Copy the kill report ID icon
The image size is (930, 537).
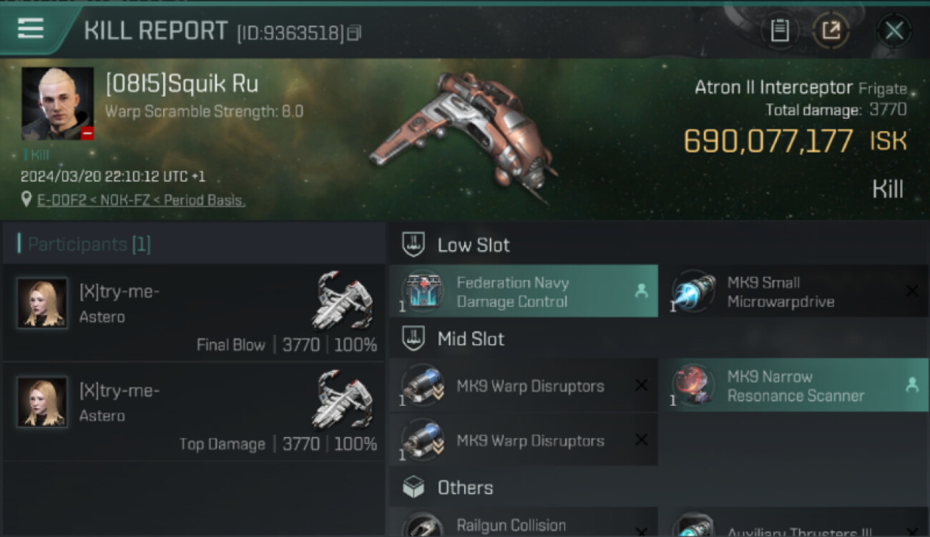[x=355, y=32]
